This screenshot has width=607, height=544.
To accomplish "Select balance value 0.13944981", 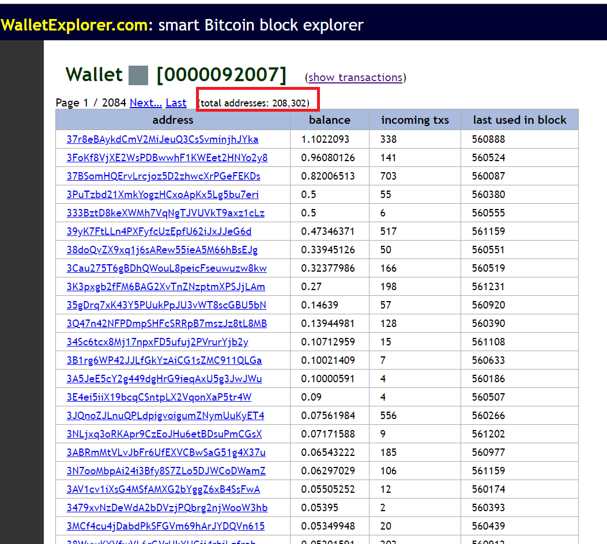I will pyautogui.click(x=328, y=324).
